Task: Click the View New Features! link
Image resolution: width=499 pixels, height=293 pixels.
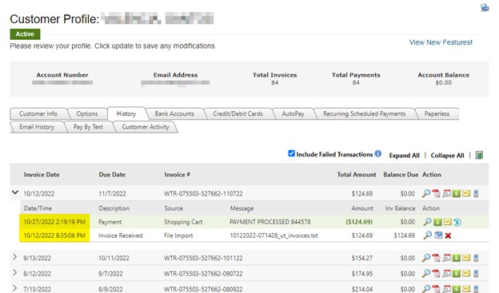Action: pos(441,42)
